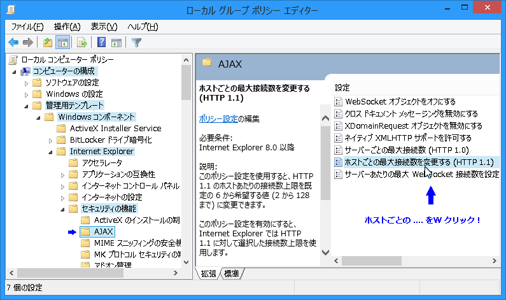
Task: Expand the インターネット コントロール パネル node
Action: click(x=62, y=187)
